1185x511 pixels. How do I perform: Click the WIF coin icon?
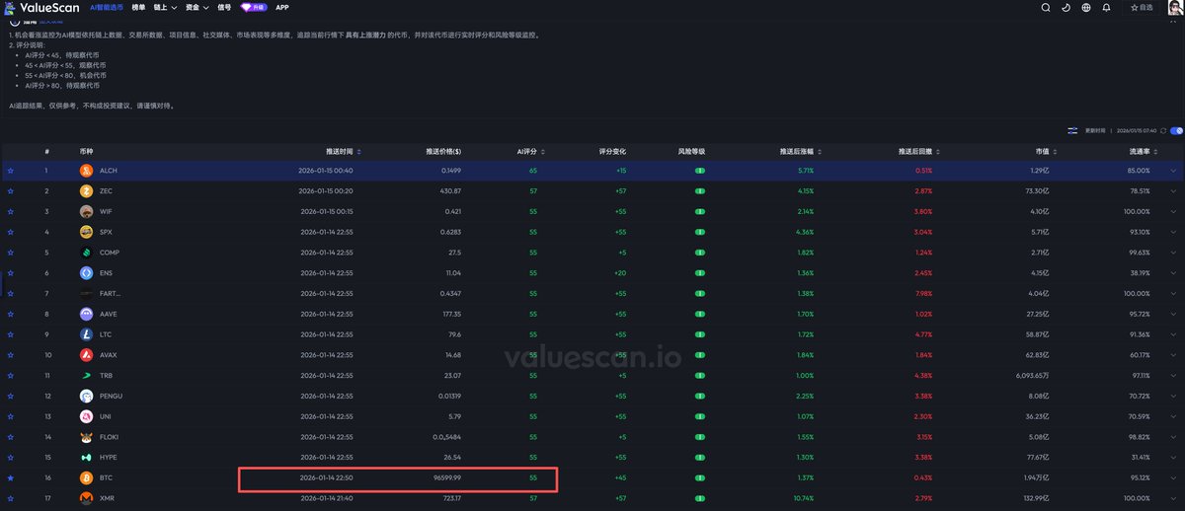pyautogui.click(x=86, y=211)
